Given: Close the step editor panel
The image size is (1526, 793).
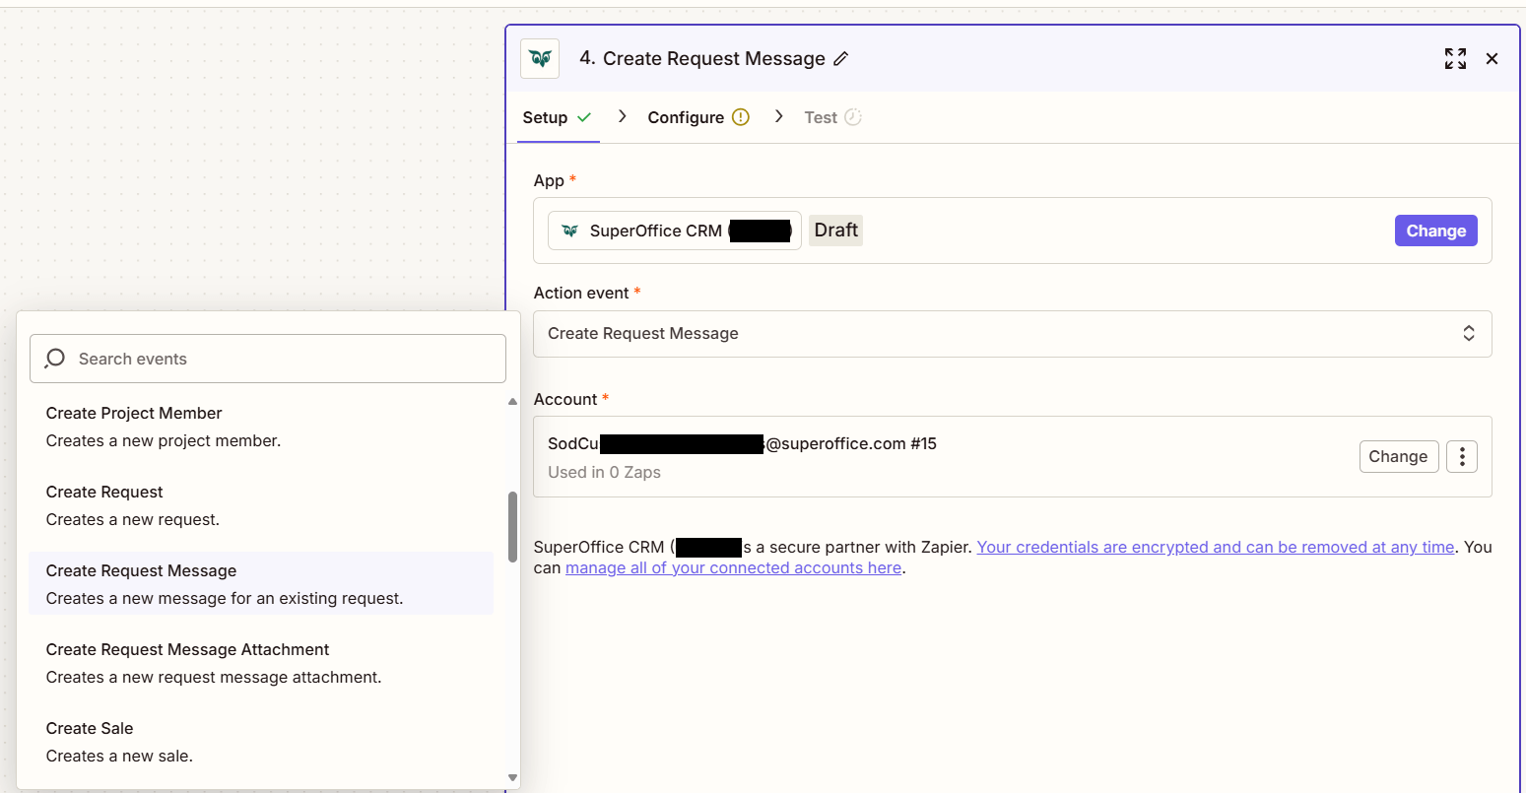Looking at the screenshot, I should click(x=1492, y=59).
